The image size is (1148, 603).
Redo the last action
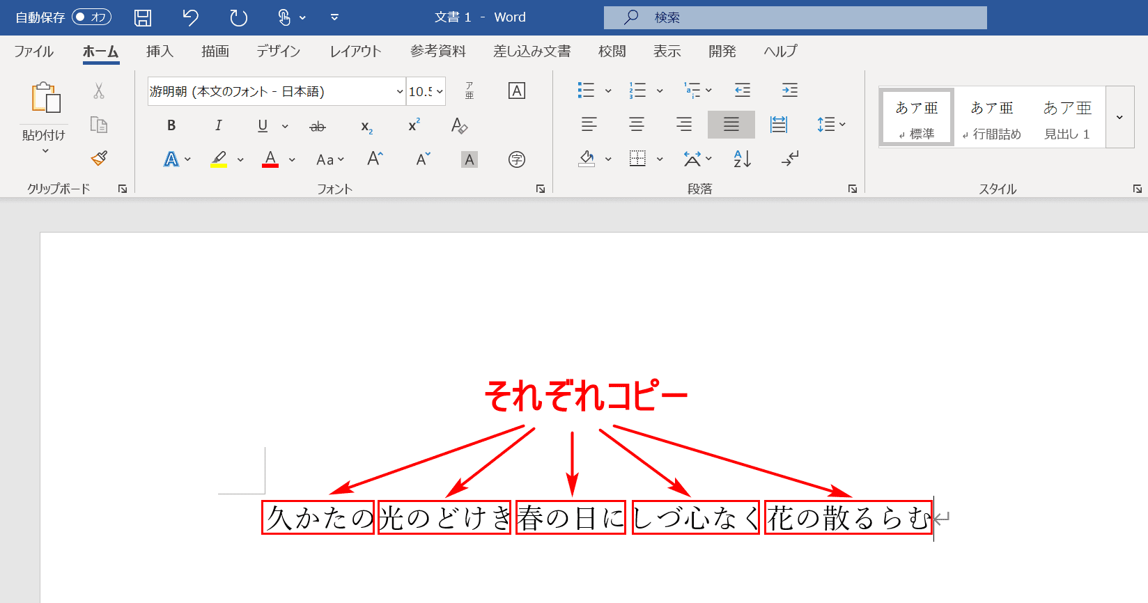(x=238, y=17)
